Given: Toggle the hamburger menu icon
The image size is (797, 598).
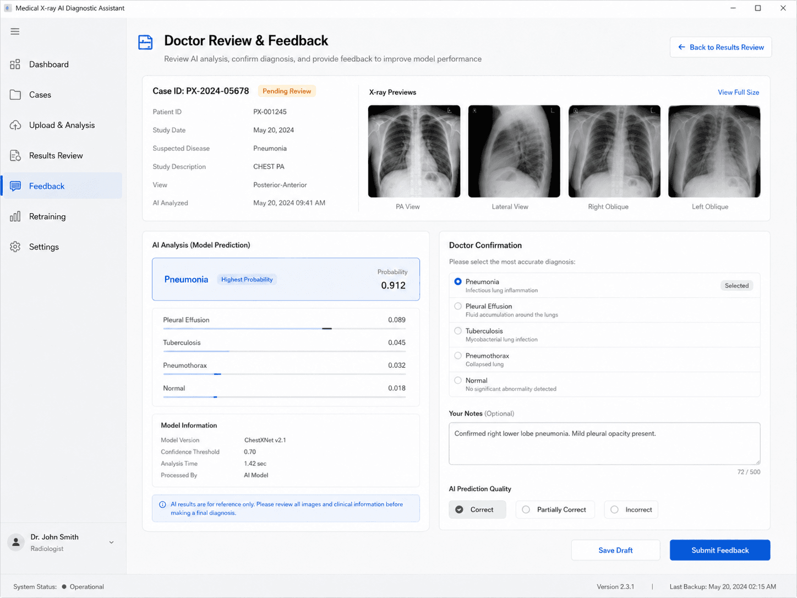Looking at the screenshot, I should [x=15, y=31].
